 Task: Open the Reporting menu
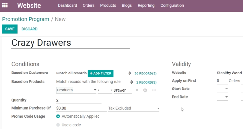click(x=146, y=5)
